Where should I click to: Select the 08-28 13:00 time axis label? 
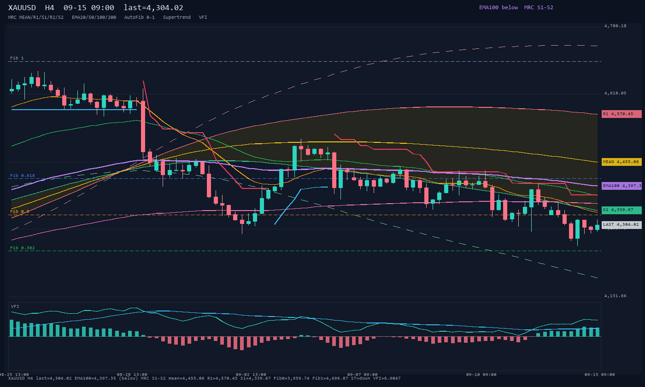(x=132, y=375)
